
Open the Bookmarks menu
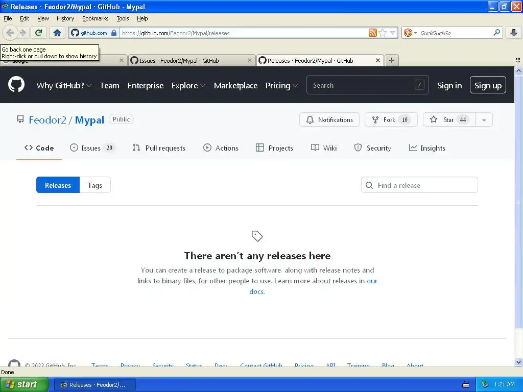pyautogui.click(x=95, y=18)
